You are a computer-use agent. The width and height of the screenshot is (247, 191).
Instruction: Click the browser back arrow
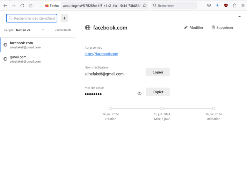tap(5, 5)
